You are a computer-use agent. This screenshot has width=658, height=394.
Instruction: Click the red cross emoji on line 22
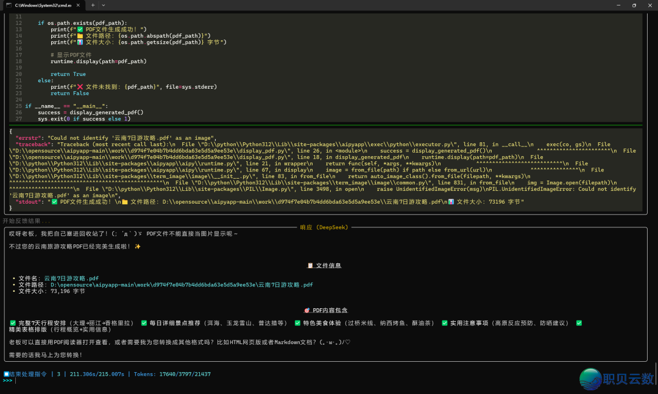pos(80,87)
